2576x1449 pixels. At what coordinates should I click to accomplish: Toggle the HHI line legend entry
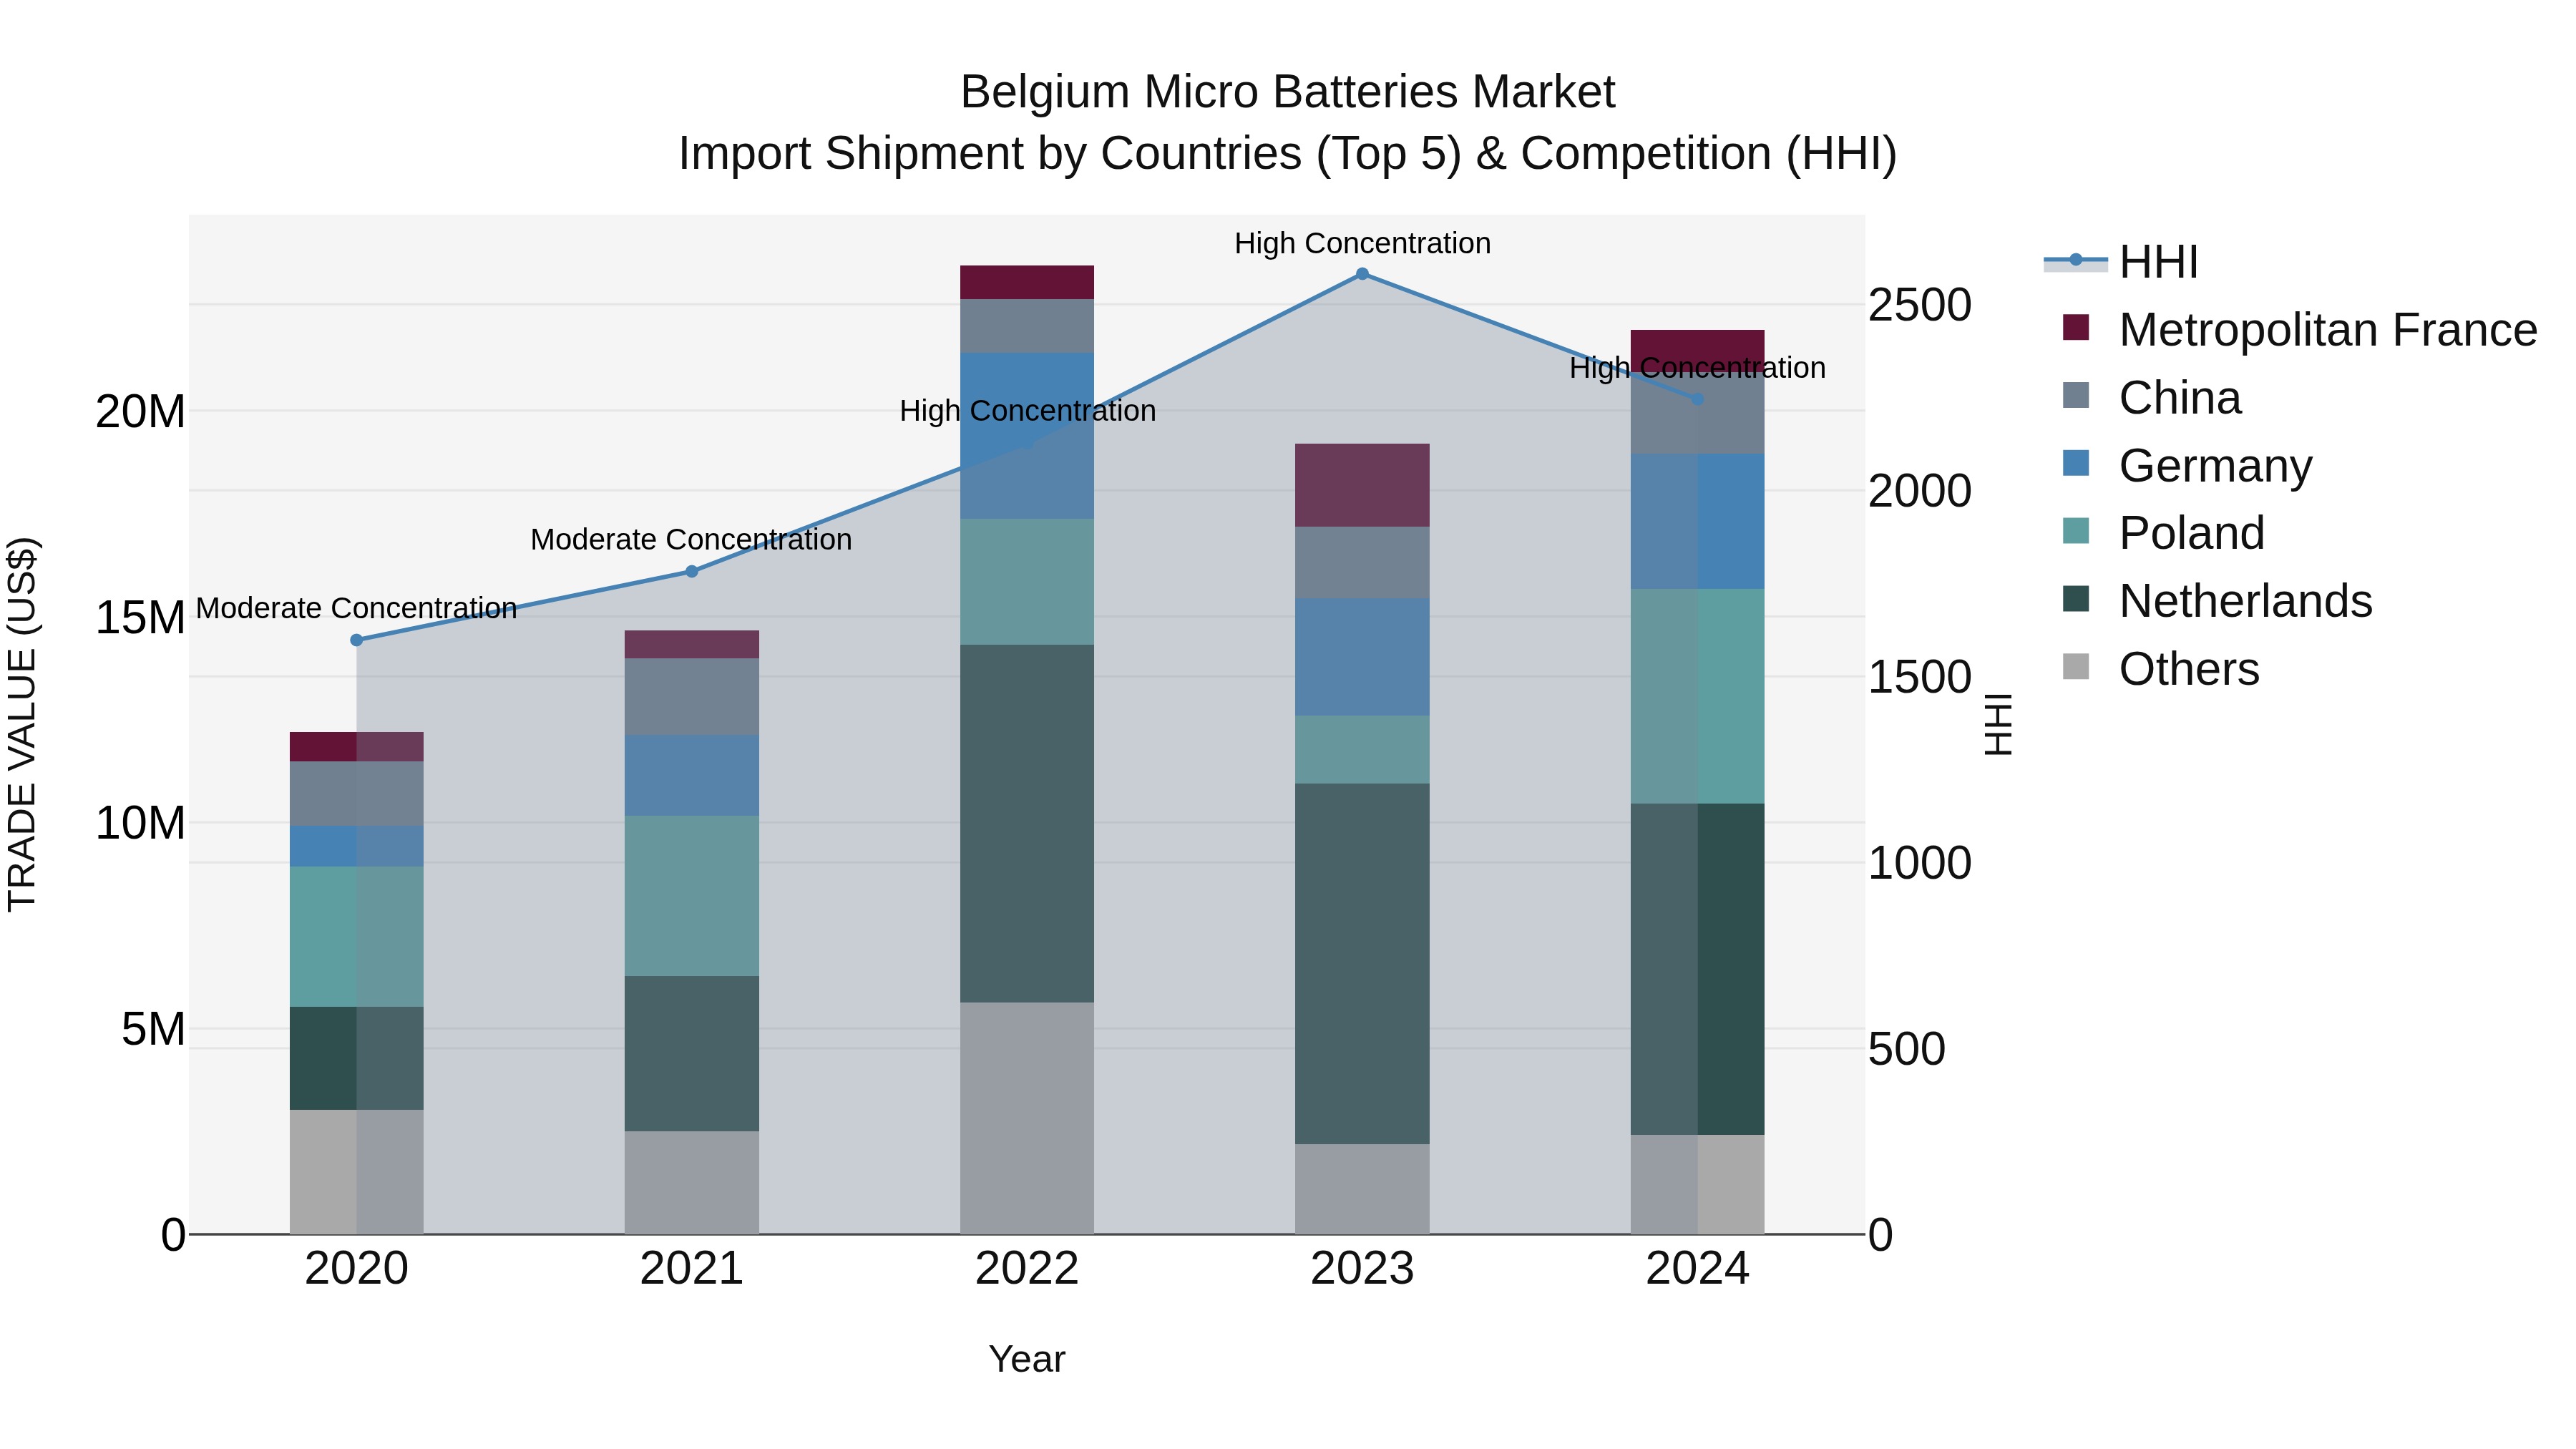[x=2121, y=262]
